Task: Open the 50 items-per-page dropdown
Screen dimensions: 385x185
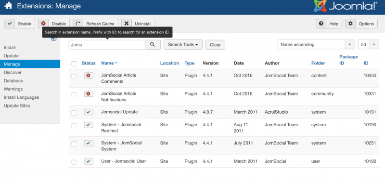Action: [368, 45]
